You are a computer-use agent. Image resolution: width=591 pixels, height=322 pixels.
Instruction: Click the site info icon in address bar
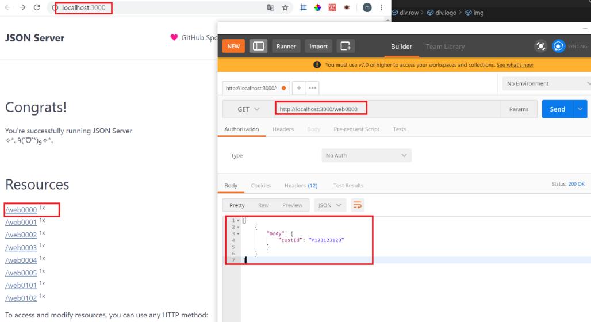[x=55, y=7]
